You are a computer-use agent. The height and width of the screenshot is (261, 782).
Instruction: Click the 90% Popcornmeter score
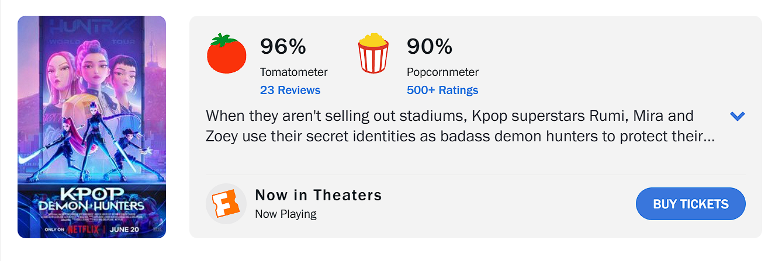[x=430, y=46]
